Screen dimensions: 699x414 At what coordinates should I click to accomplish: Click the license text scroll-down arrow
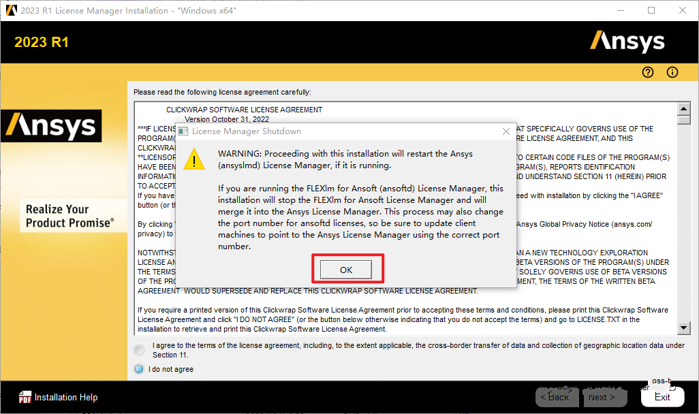click(x=683, y=328)
